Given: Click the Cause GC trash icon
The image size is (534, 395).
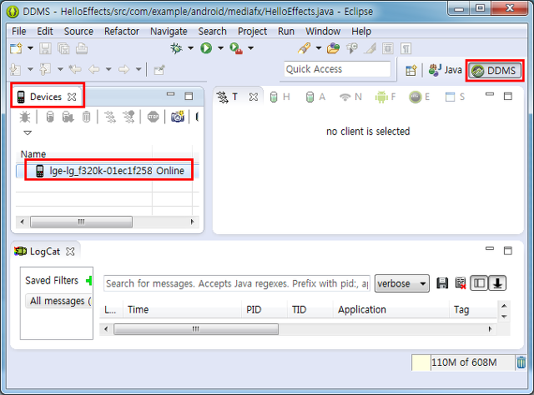Looking at the screenshot, I should tap(86, 117).
